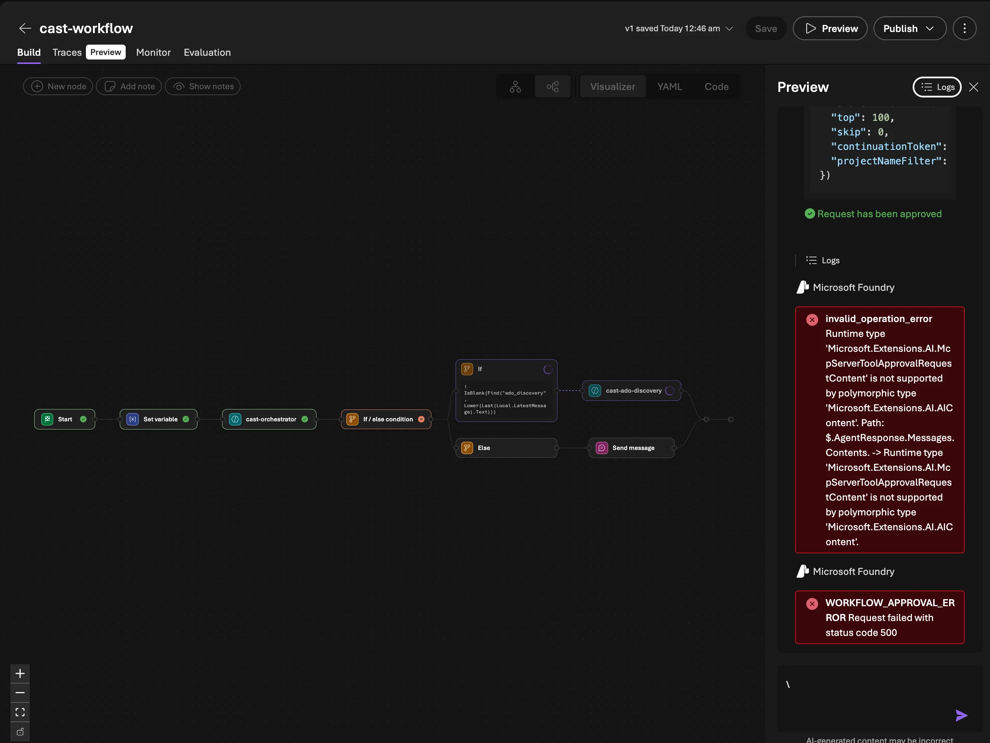This screenshot has width=990, height=743.
Task: Open Logs in the Preview panel
Action: point(937,87)
